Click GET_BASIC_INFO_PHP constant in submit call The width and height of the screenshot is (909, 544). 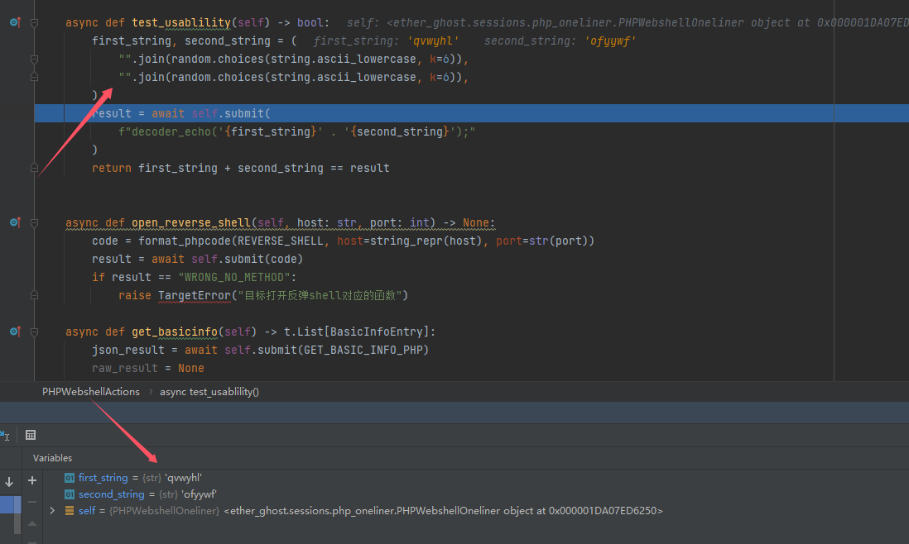[363, 350]
